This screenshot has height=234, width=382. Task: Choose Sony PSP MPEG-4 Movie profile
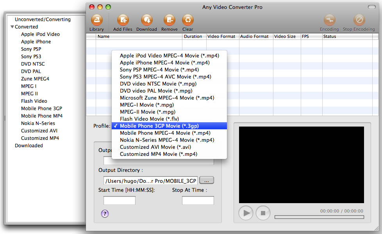pyautogui.click(x=169, y=70)
